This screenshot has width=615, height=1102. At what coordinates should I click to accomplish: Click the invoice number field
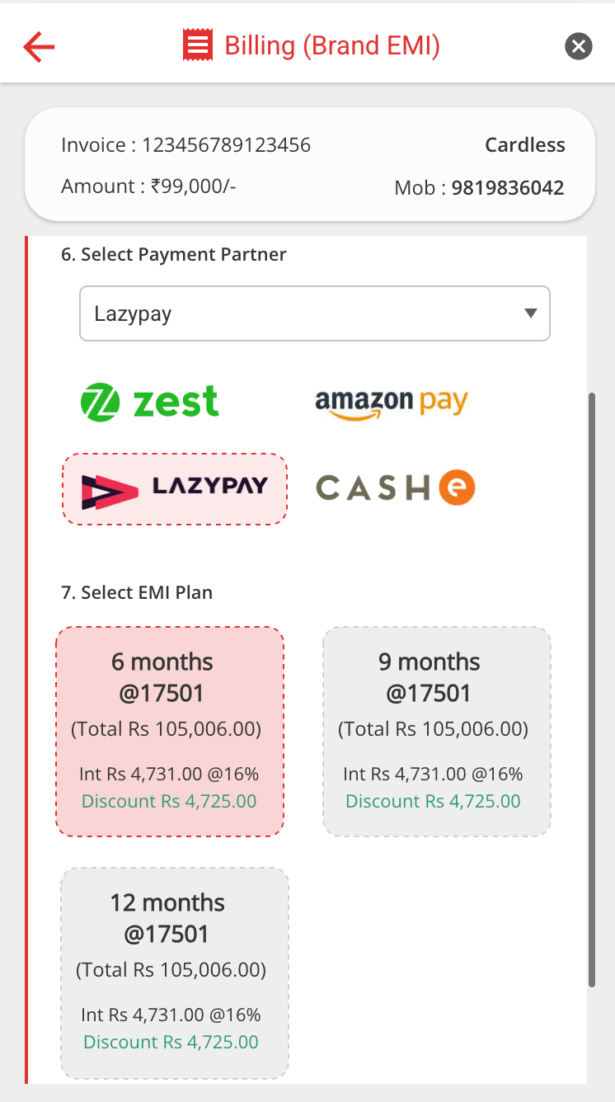click(185, 144)
